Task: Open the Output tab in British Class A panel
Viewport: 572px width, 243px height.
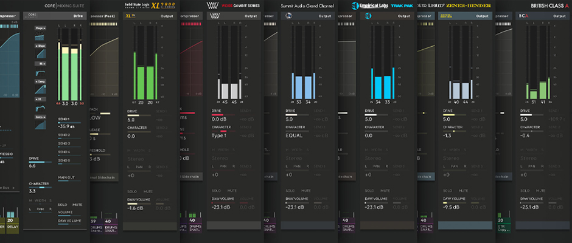Action: tap(559, 16)
